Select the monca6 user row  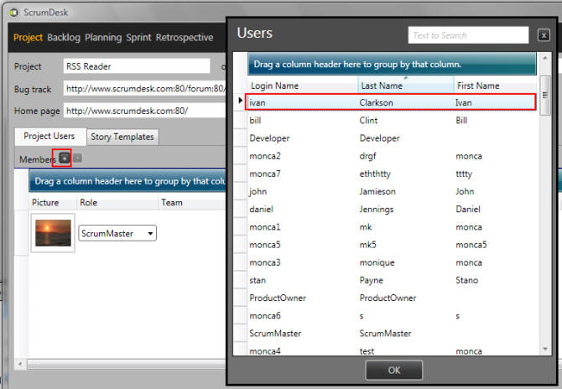[392, 315]
